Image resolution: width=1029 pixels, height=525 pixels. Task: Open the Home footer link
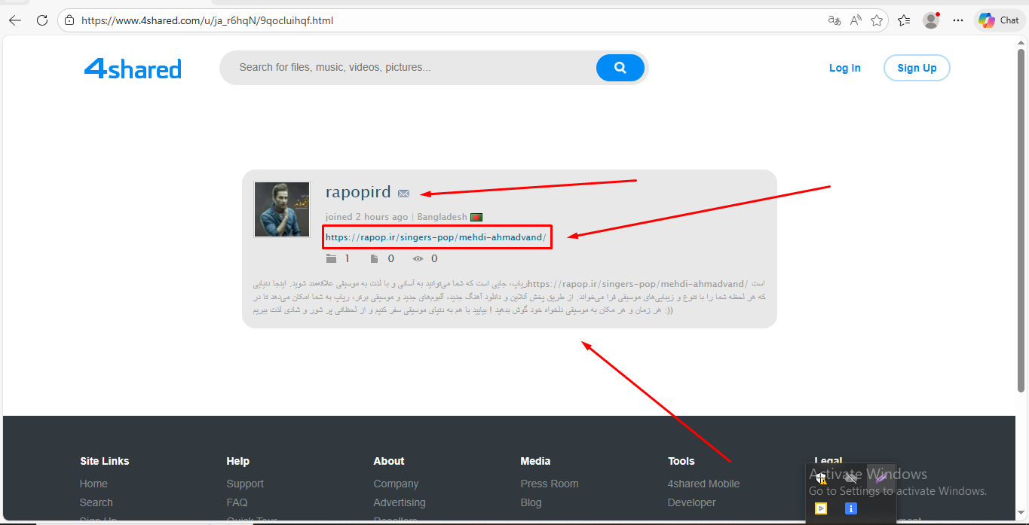[x=93, y=484]
